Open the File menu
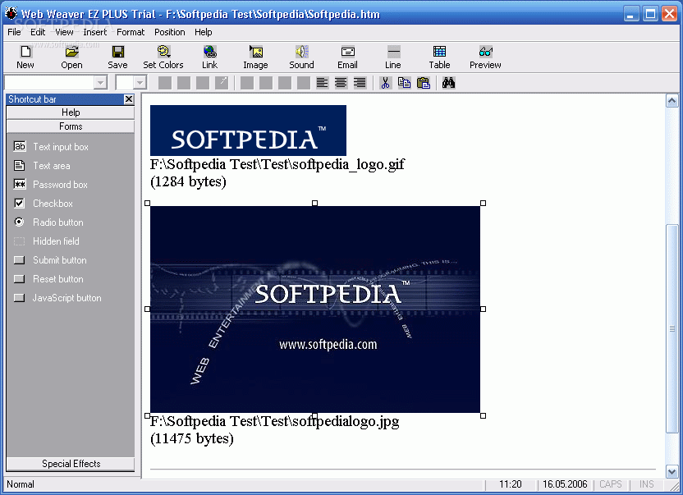 click(x=14, y=32)
